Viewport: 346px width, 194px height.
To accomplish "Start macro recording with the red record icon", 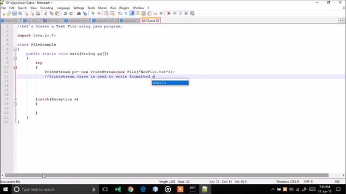I will tap(169, 13).
